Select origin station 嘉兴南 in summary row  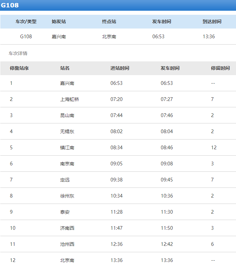click(x=59, y=37)
